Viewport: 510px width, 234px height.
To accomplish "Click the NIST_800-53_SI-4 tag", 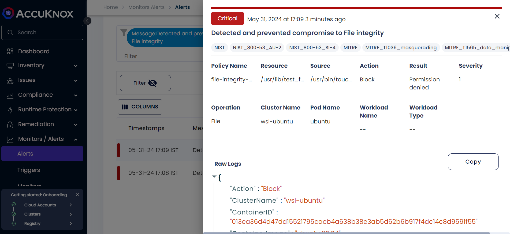I will click(x=312, y=48).
